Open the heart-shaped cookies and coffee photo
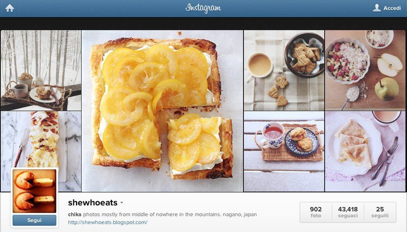Image resolution: width=407 pixels, height=232 pixels. 284,70
